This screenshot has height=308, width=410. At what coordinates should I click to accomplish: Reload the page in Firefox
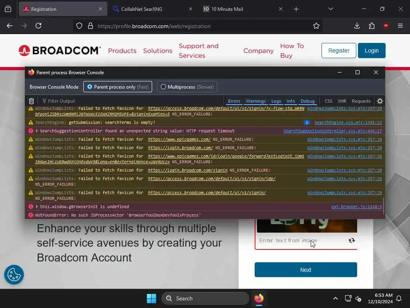[x=38, y=26]
